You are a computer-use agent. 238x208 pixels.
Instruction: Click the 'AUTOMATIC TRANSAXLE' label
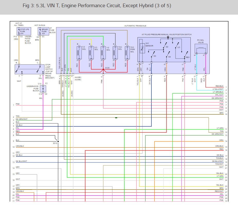pos(135,26)
